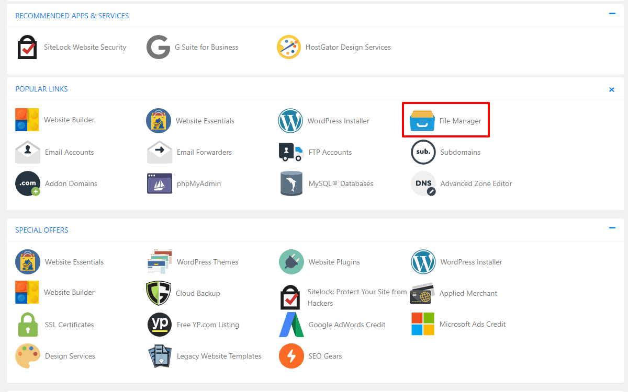
Task: Click the phpMyAdmin sailboat icon
Action: click(x=160, y=183)
